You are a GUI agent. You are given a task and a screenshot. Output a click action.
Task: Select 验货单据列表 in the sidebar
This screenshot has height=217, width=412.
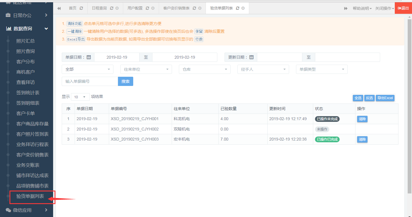(x=30, y=196)
